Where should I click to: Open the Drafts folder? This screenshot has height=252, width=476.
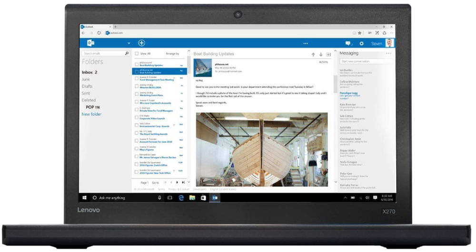87,86
